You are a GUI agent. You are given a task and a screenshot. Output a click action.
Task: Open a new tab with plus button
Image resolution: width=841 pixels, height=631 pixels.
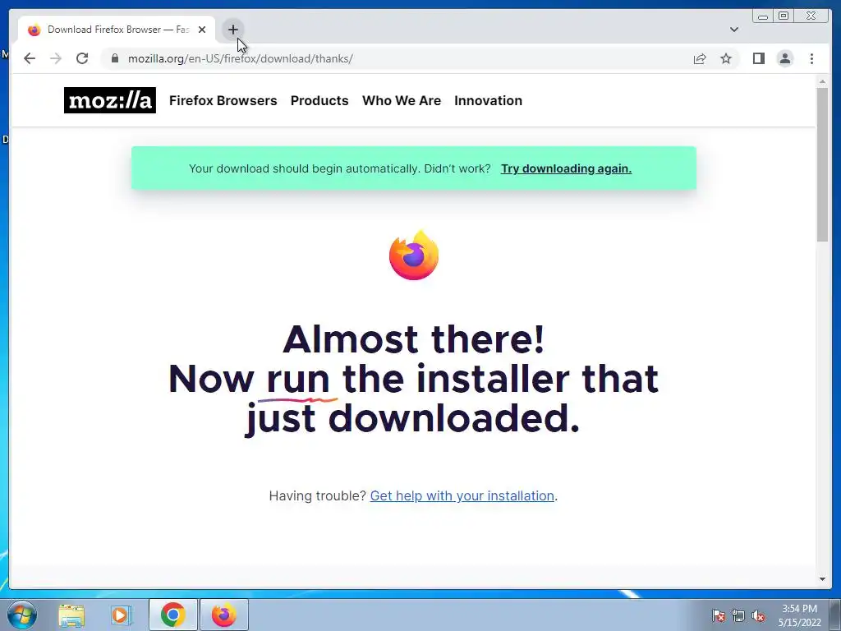[x=232, y=30]
